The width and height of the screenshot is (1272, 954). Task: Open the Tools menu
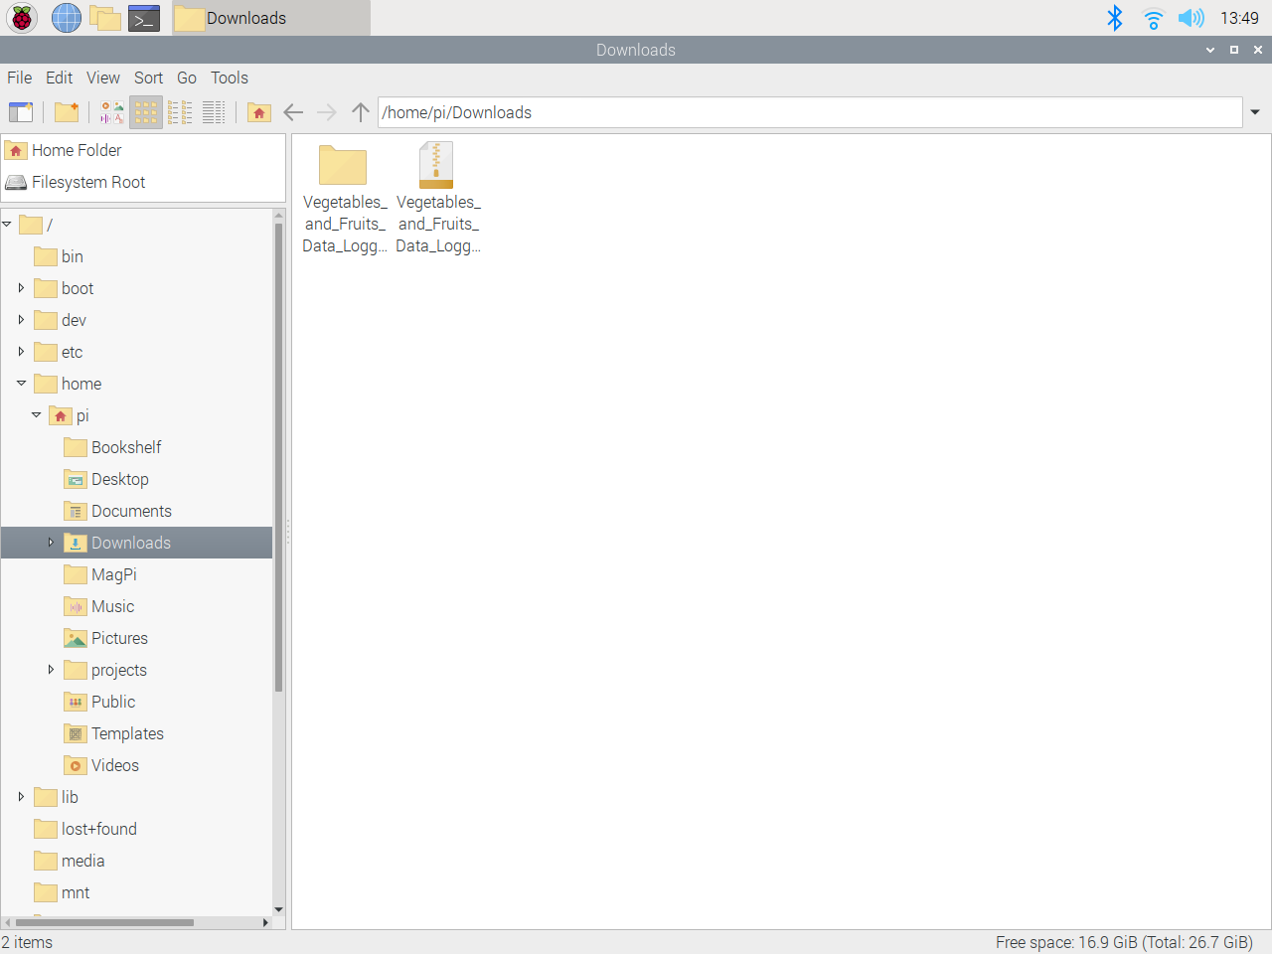click(230, 78)
